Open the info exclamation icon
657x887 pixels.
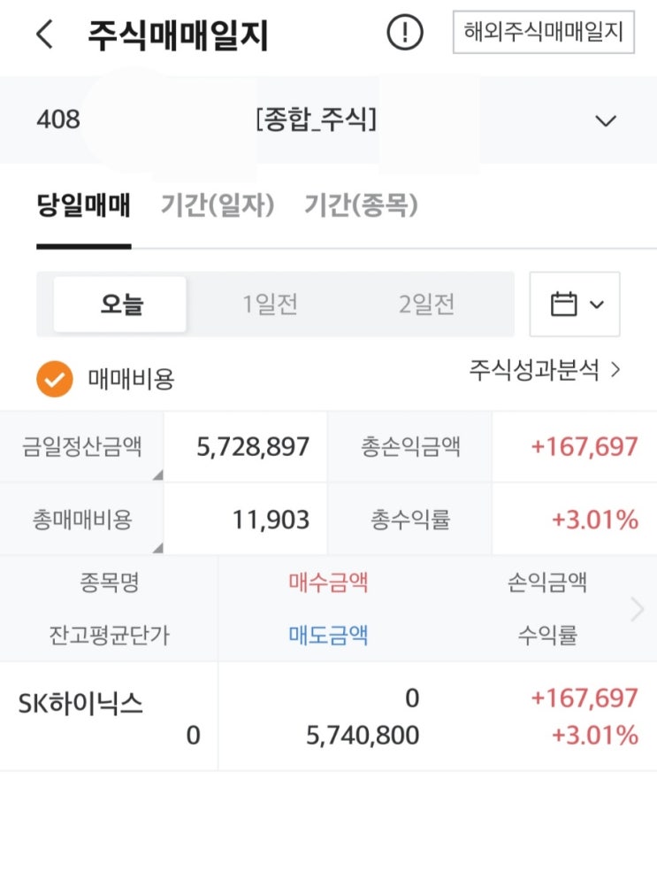click(404, 32)
